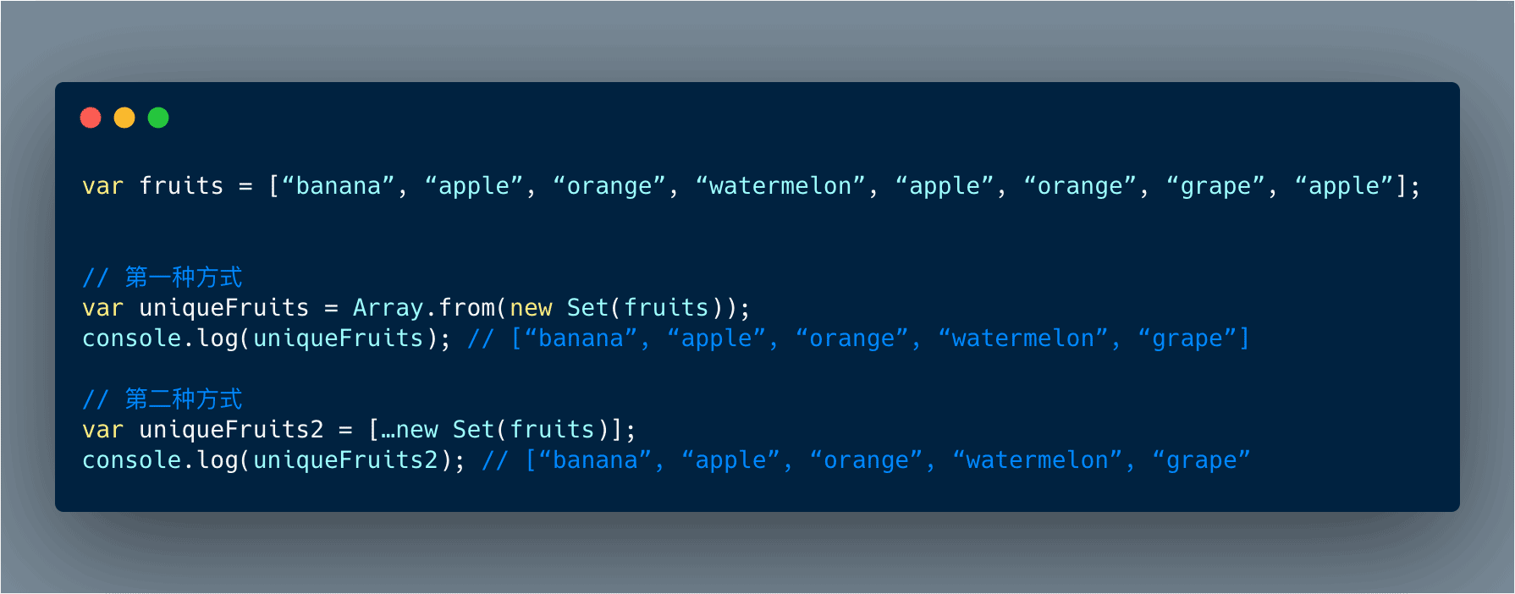Click the new keyword after Array.from(

pyautogui.click(x=531, y=308)
